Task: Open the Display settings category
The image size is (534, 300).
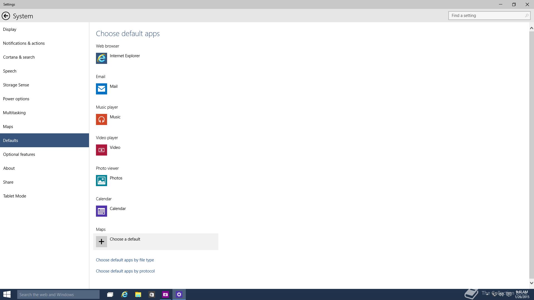Action: tap(44, 29)
